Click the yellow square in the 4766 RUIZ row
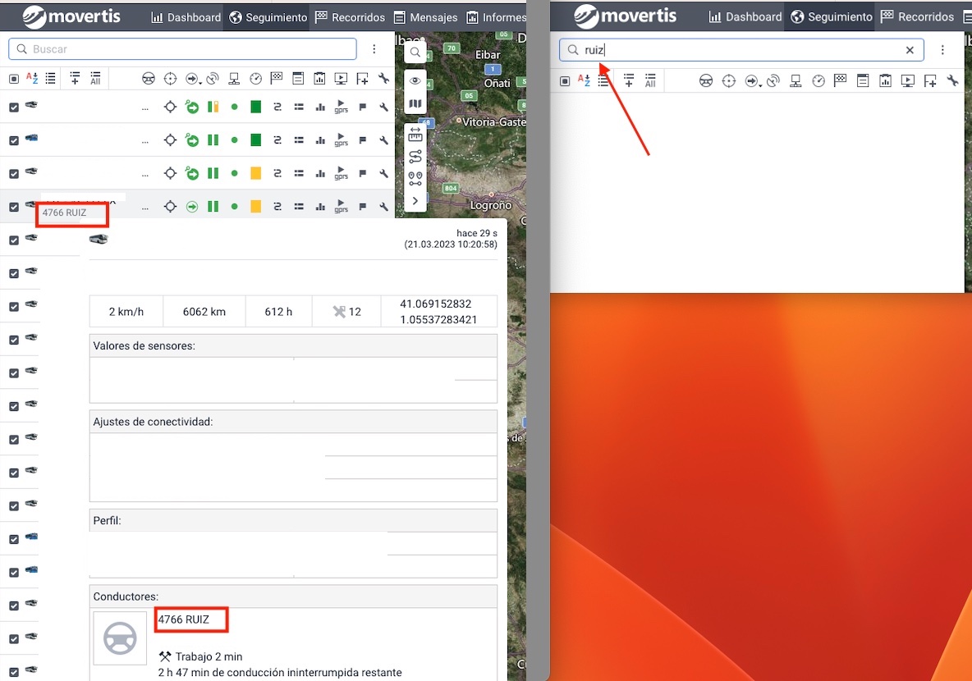Screen dimensions: 972x681 pyautogui.click(x=255, y=207)
